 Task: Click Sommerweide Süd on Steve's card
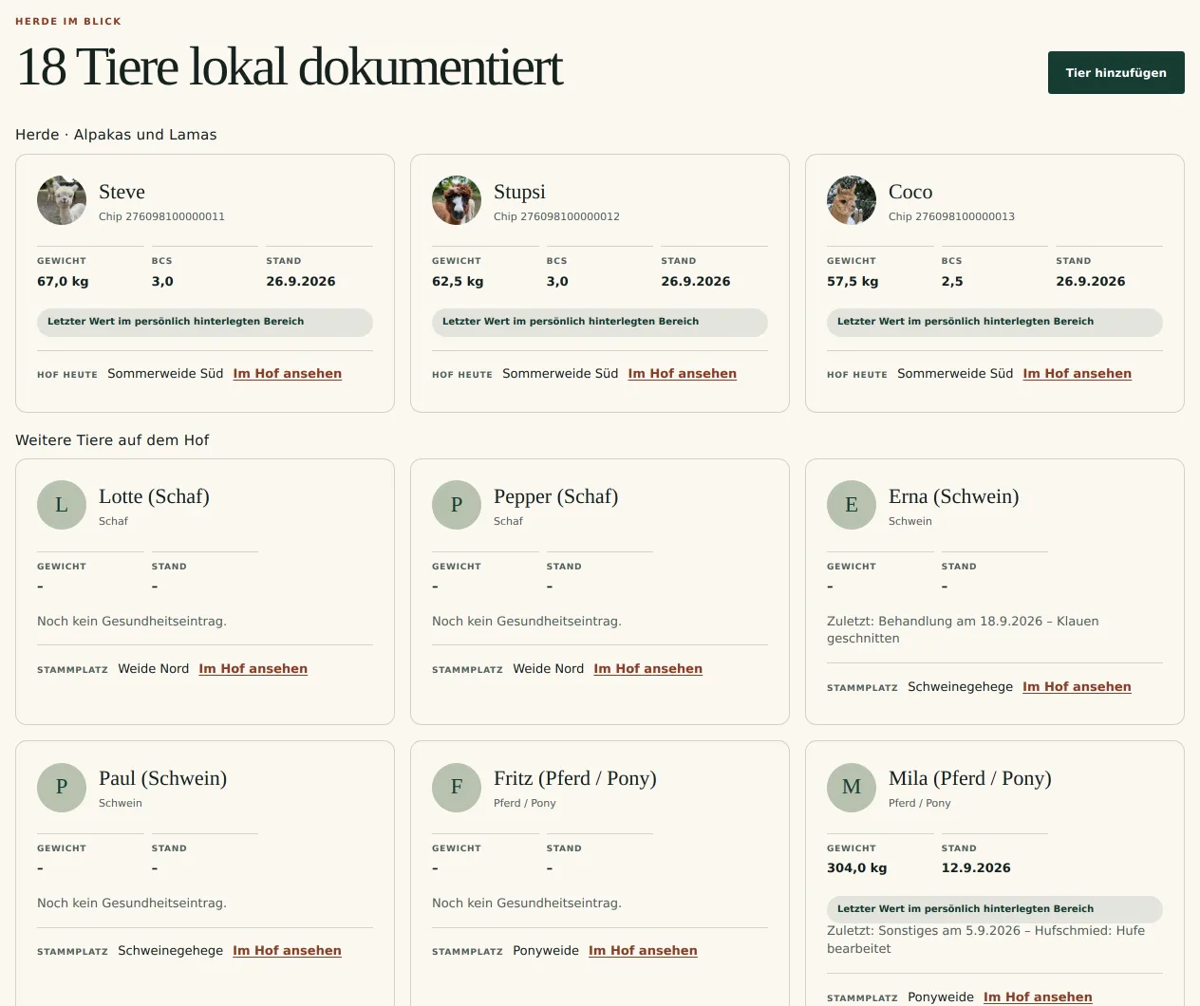tap(165, 374)
